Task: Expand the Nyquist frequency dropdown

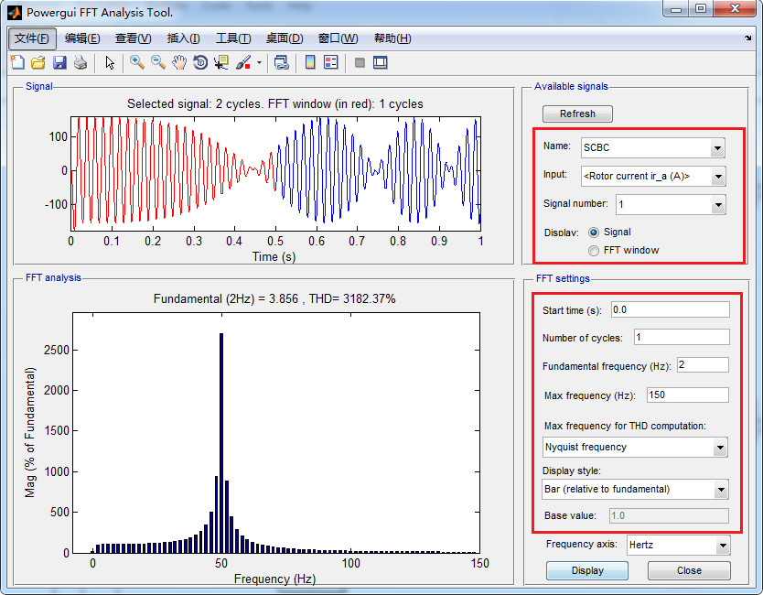Action: tap(720, 448)
